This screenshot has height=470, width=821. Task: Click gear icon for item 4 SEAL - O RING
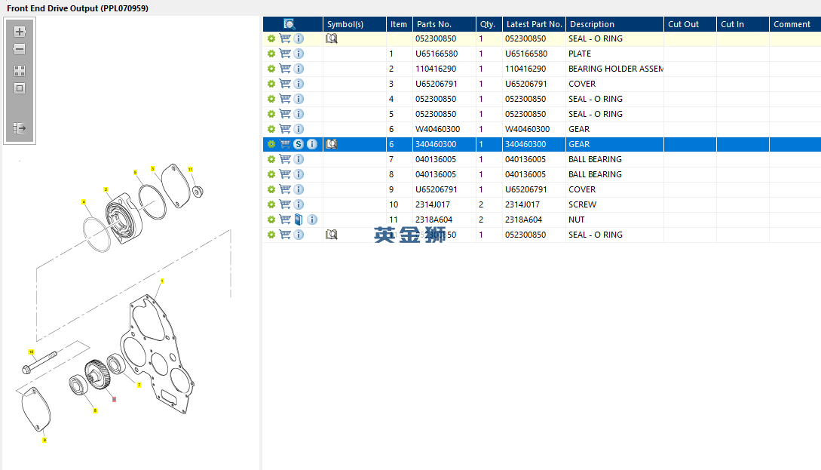click(x=271, y=99)
